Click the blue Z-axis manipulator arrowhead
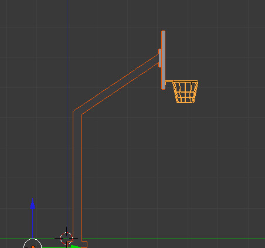 [x=33, y=204]
